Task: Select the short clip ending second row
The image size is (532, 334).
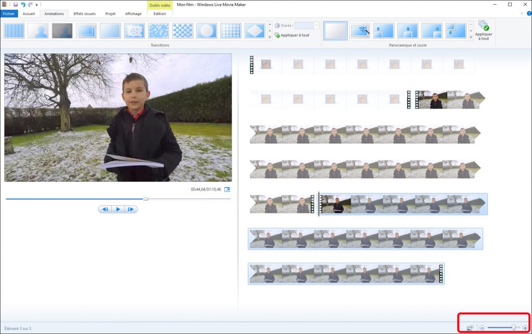Action: [450, 99]
